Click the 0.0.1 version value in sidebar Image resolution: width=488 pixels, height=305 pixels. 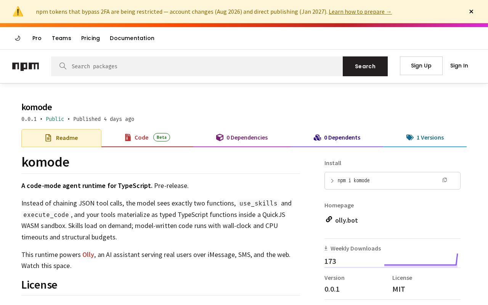click(332, 289)
